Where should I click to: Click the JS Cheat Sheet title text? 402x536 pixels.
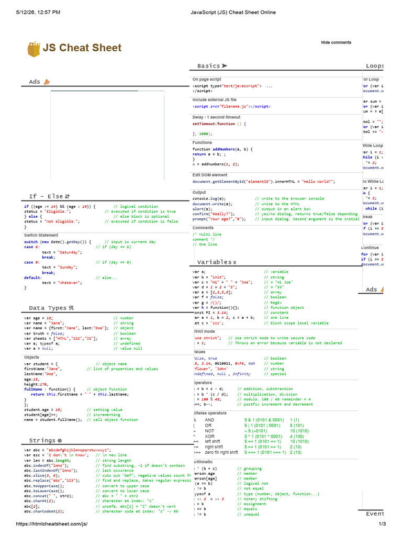[x=82, y=48]
